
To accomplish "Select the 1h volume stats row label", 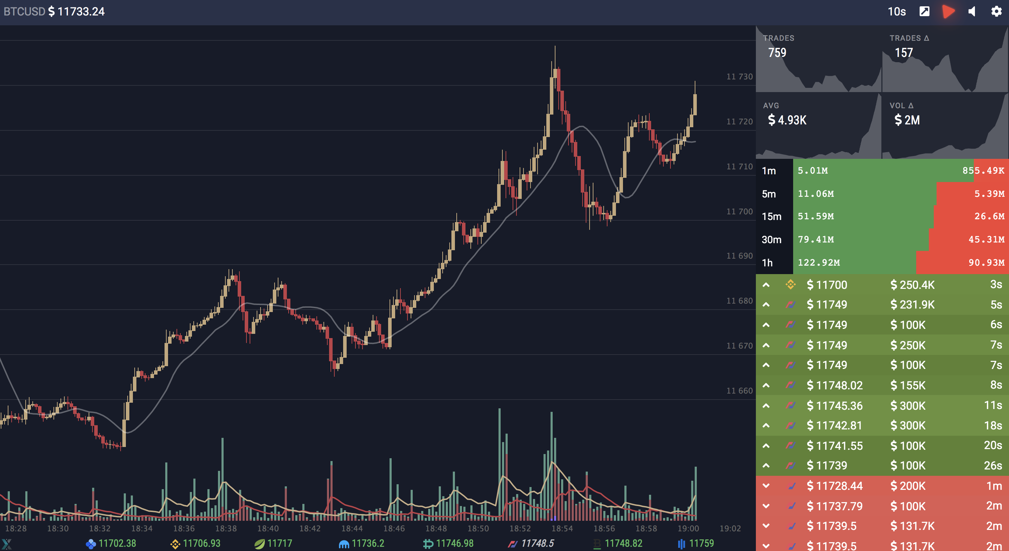I will point(767,263).
